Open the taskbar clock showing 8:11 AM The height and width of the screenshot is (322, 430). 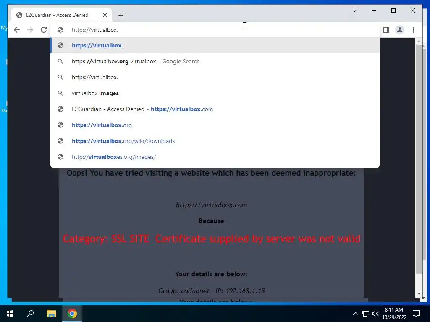point(394,314)
